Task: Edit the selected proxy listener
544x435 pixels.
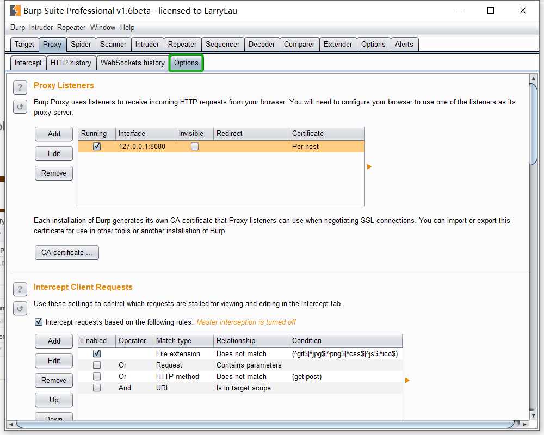Action: (x=54, y=153)
